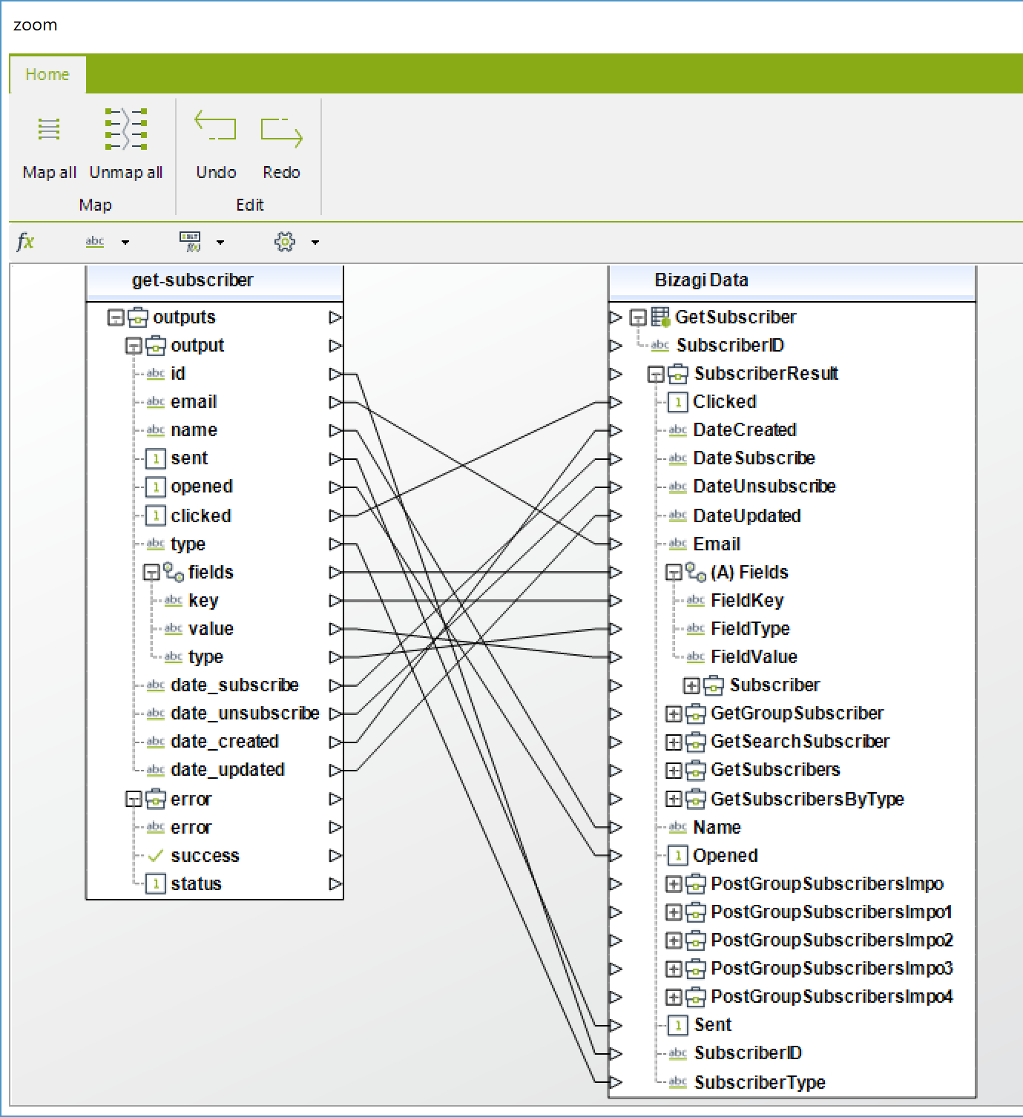Select the email output field
The image size is (1023, 1117).
coord(194,402)
